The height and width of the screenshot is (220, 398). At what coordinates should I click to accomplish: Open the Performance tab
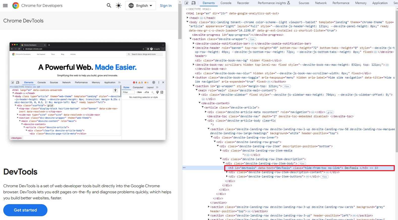[x=341, y=3]
